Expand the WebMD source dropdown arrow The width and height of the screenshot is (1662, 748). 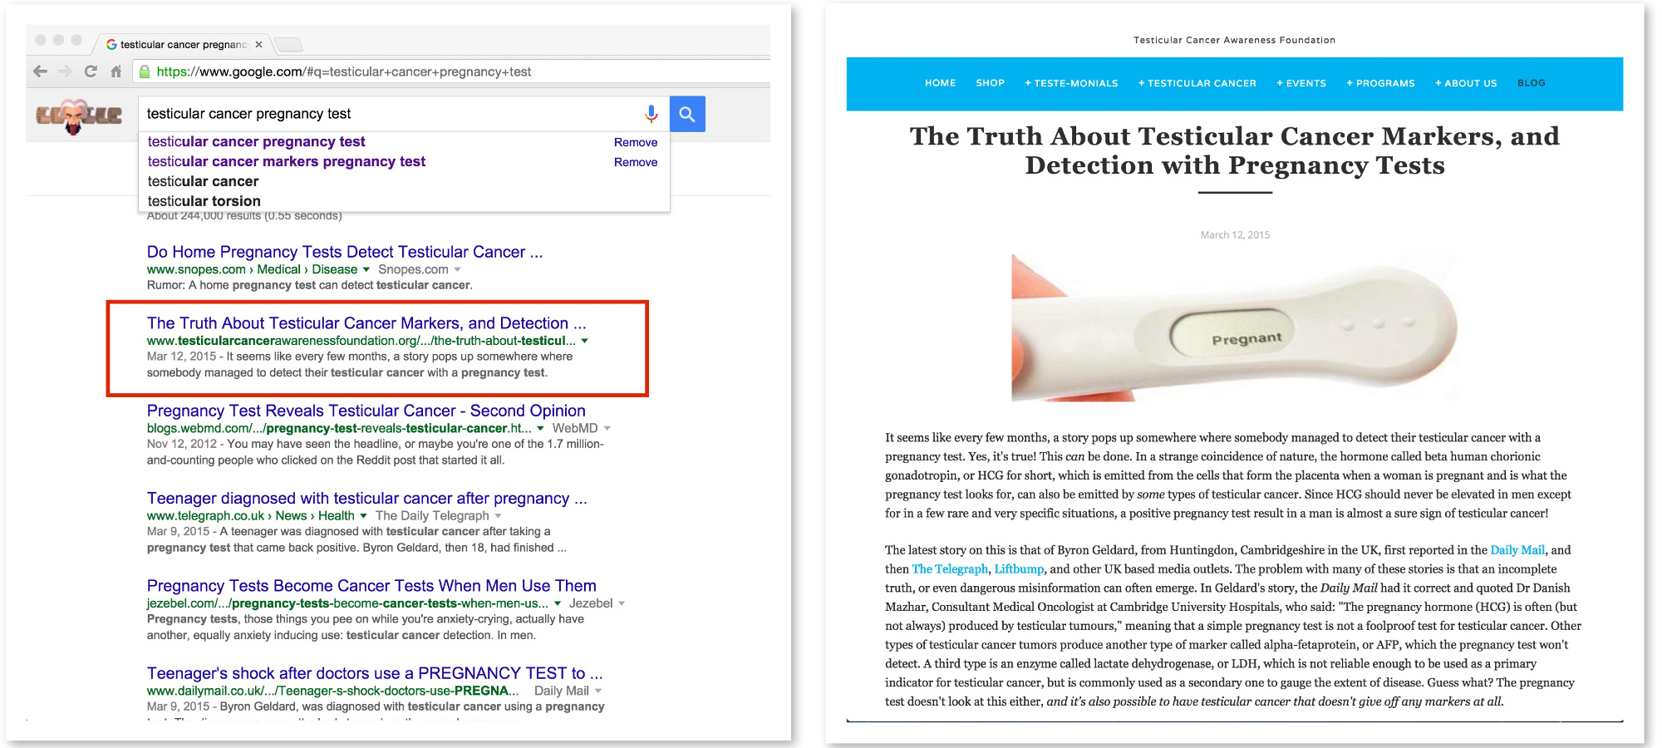click(x=607, y=428)
